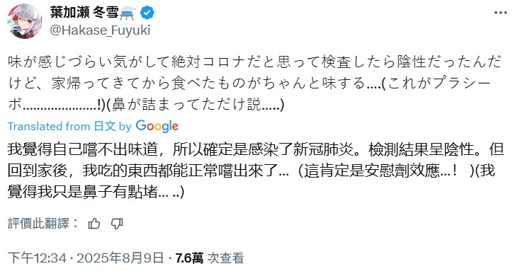Click the thumbs down translation rating icon
518x276 pixels.
(117, 224)
